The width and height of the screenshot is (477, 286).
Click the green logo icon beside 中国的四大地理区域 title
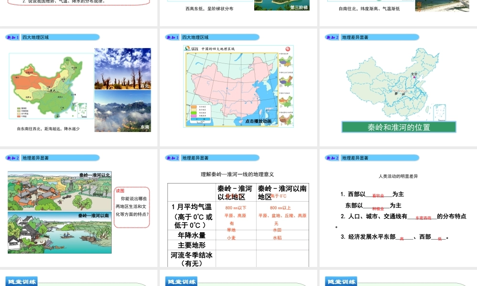(x=187, y=49)
